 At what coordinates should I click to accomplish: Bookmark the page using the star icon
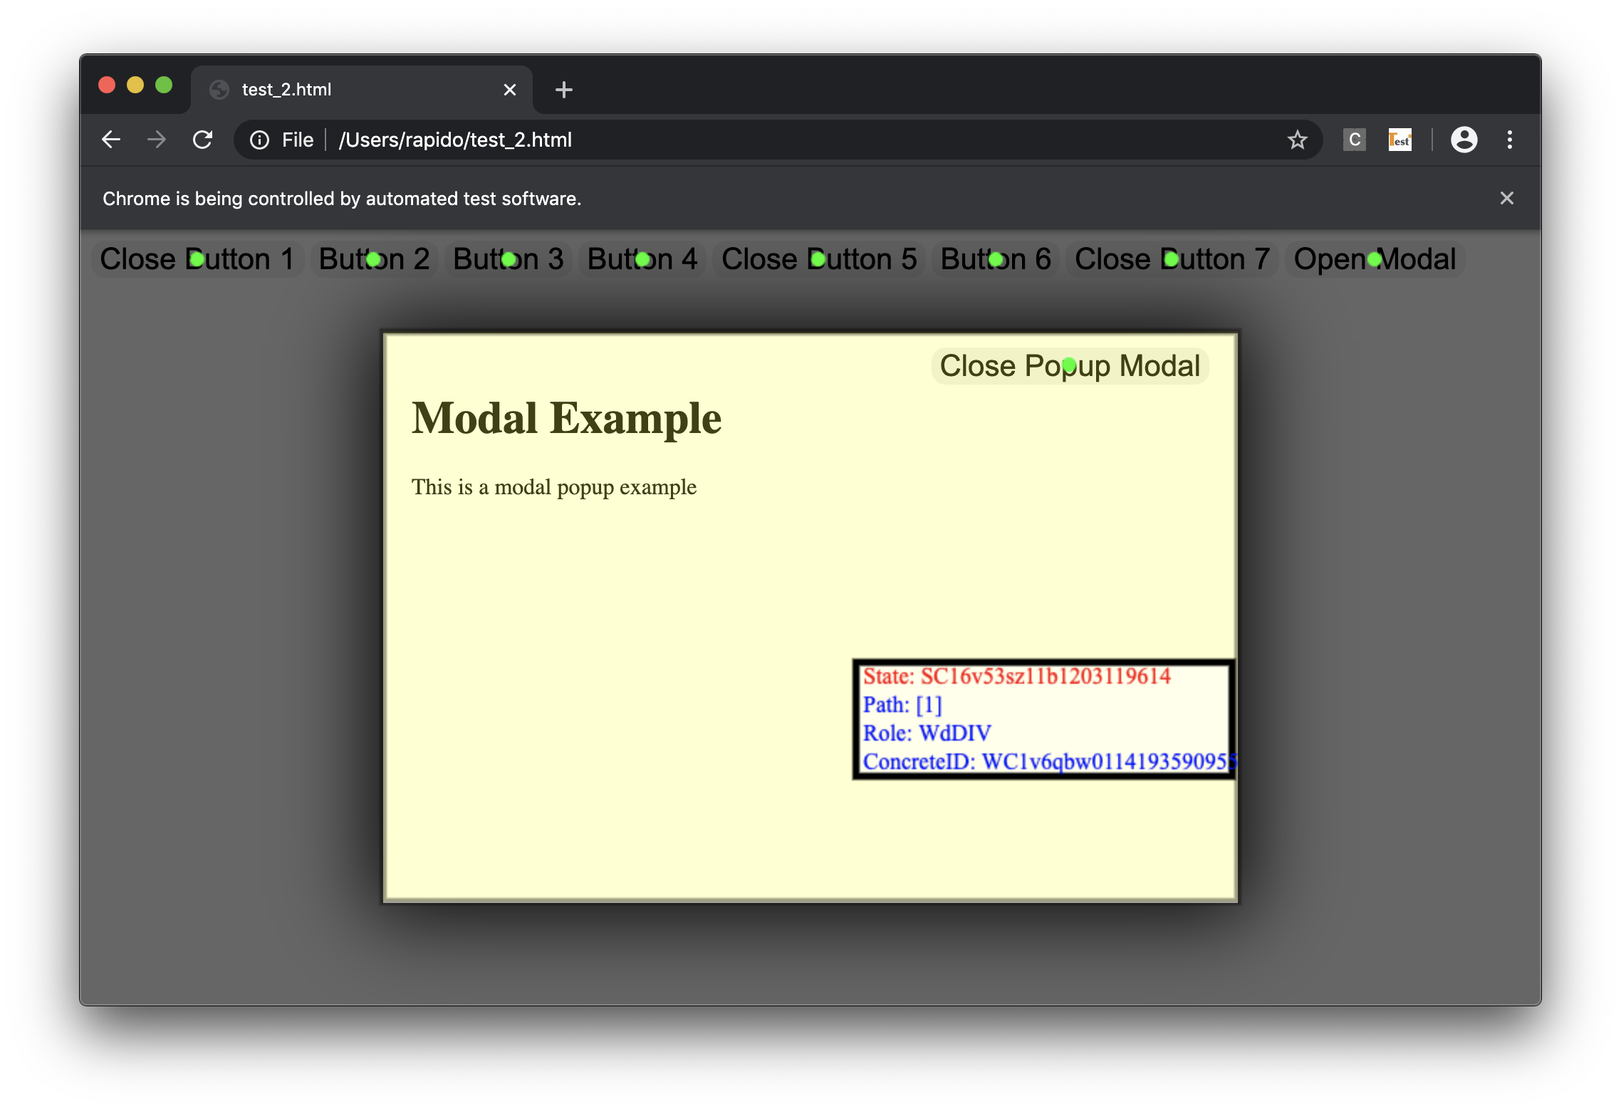coord(1298,140)
